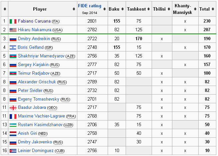Click the French flag beside Maxime Vachier-Lagrave
Image resolution: width=218 pixels, height=156 pixels.
click(13, 116)
